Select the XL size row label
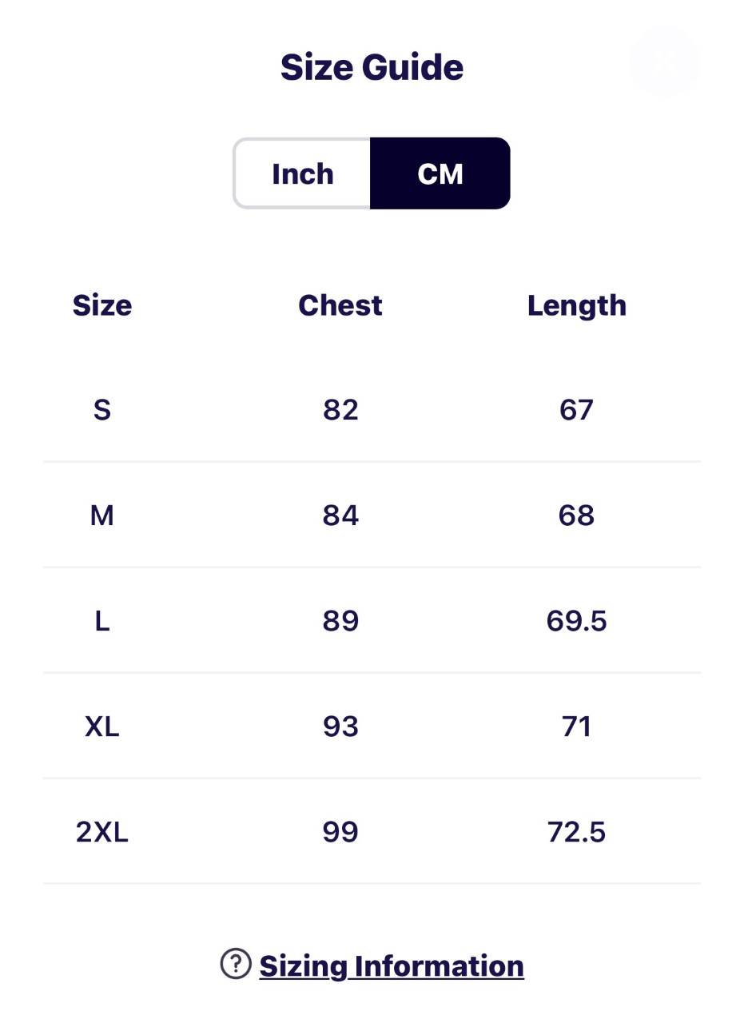744x1023 pixels. (x=102, y=726)
